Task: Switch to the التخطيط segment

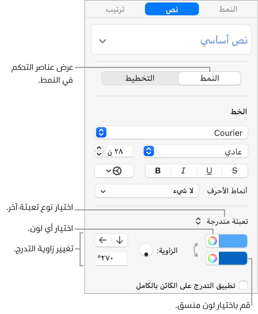Action: (x=140, y=78)
